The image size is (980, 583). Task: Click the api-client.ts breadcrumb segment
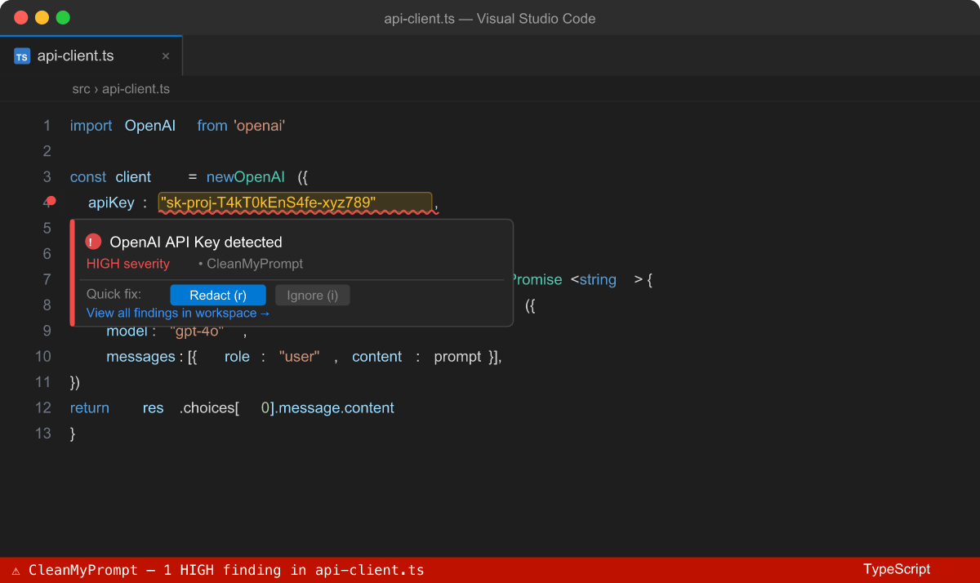(136, 89)
